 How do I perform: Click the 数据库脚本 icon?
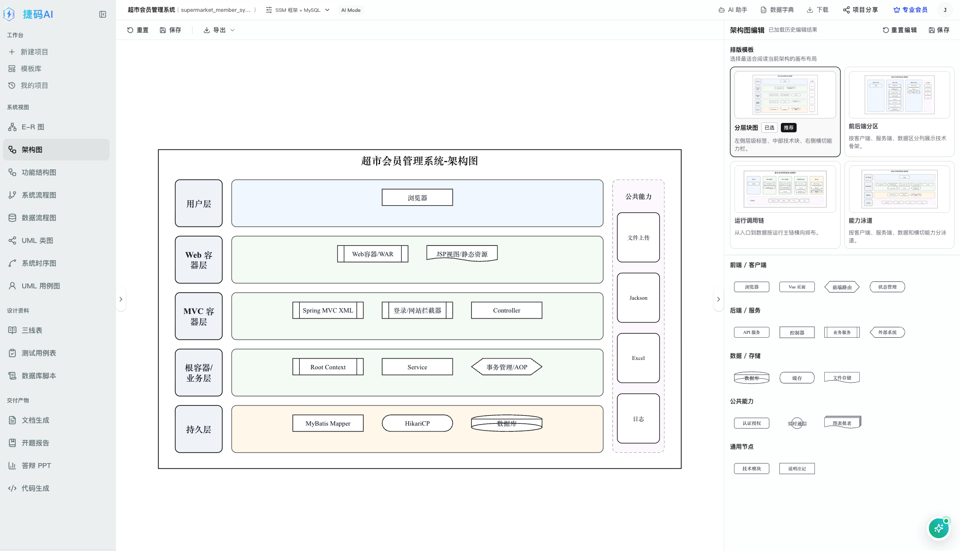pos(12,376)
